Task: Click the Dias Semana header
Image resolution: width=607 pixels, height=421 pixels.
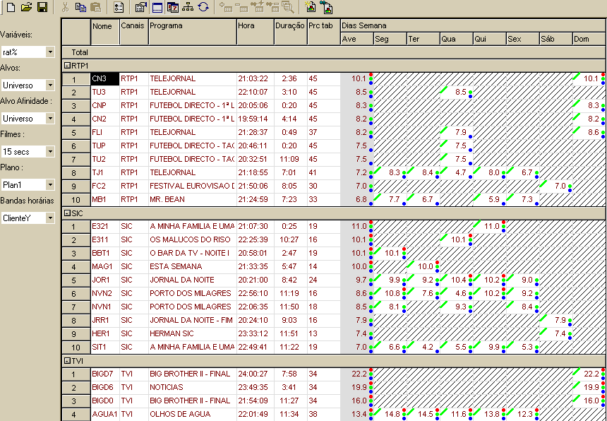Action: pos(473,25)
